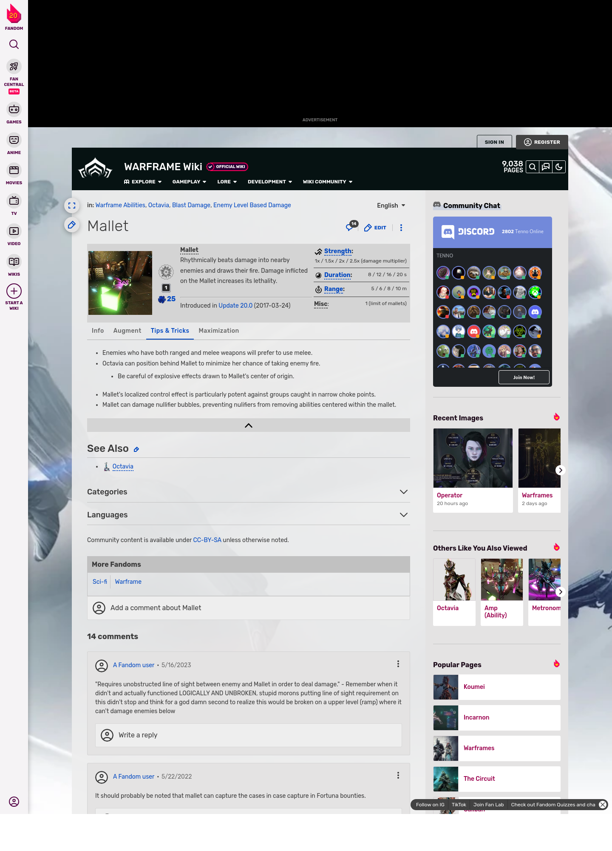The height and width of the screenshot is (851, 612).
Task: Open the page's three-dot more menu
Action: (x=401, y=228)
